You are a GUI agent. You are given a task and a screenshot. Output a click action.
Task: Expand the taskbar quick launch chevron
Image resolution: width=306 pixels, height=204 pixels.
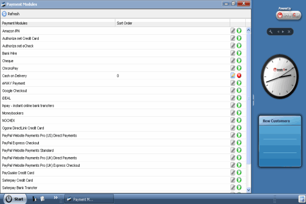point(55,197)
